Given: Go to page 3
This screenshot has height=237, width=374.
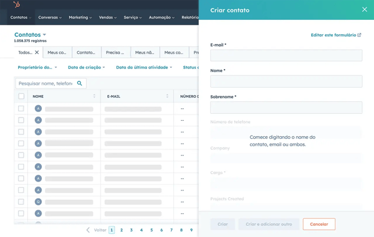Looking at the screenshot, I should [131, 230].
